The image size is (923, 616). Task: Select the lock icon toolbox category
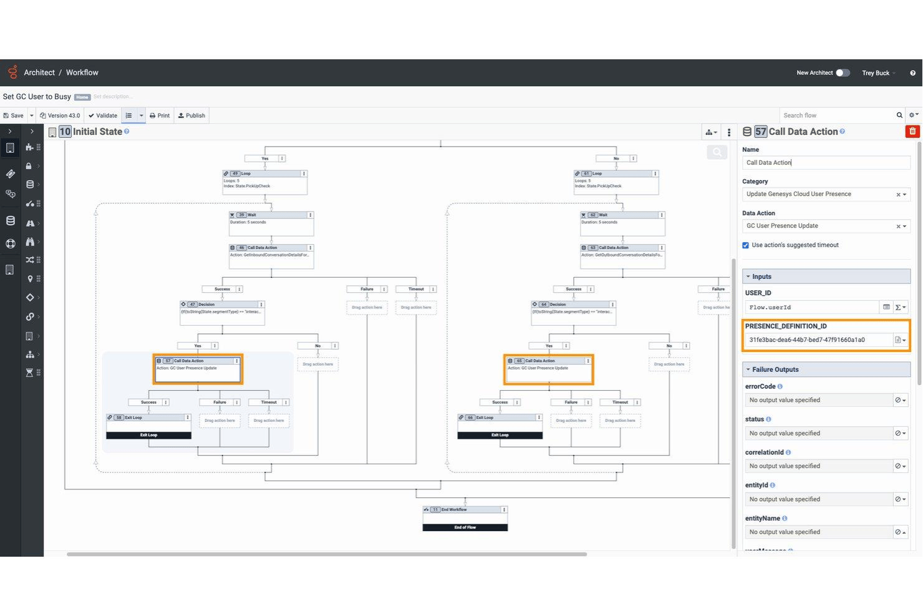[29, 166]
